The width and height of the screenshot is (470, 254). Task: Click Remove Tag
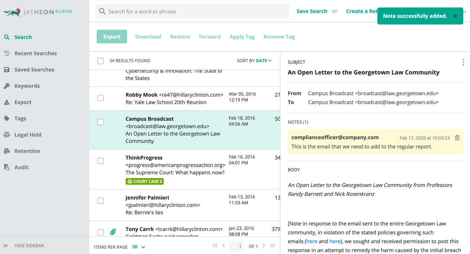pos(279,37)
